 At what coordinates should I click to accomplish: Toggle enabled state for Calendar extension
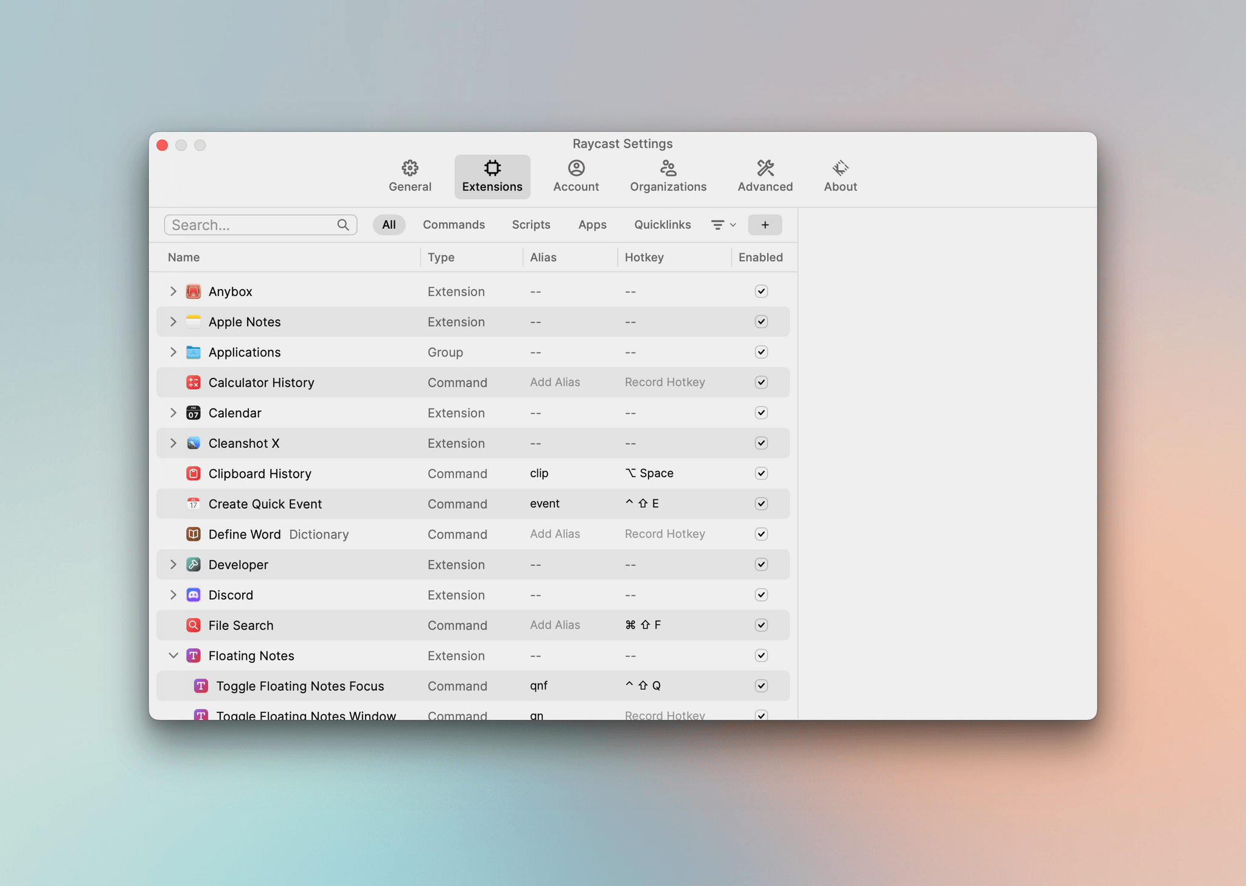pyautogui.click(x=761, y=413)
